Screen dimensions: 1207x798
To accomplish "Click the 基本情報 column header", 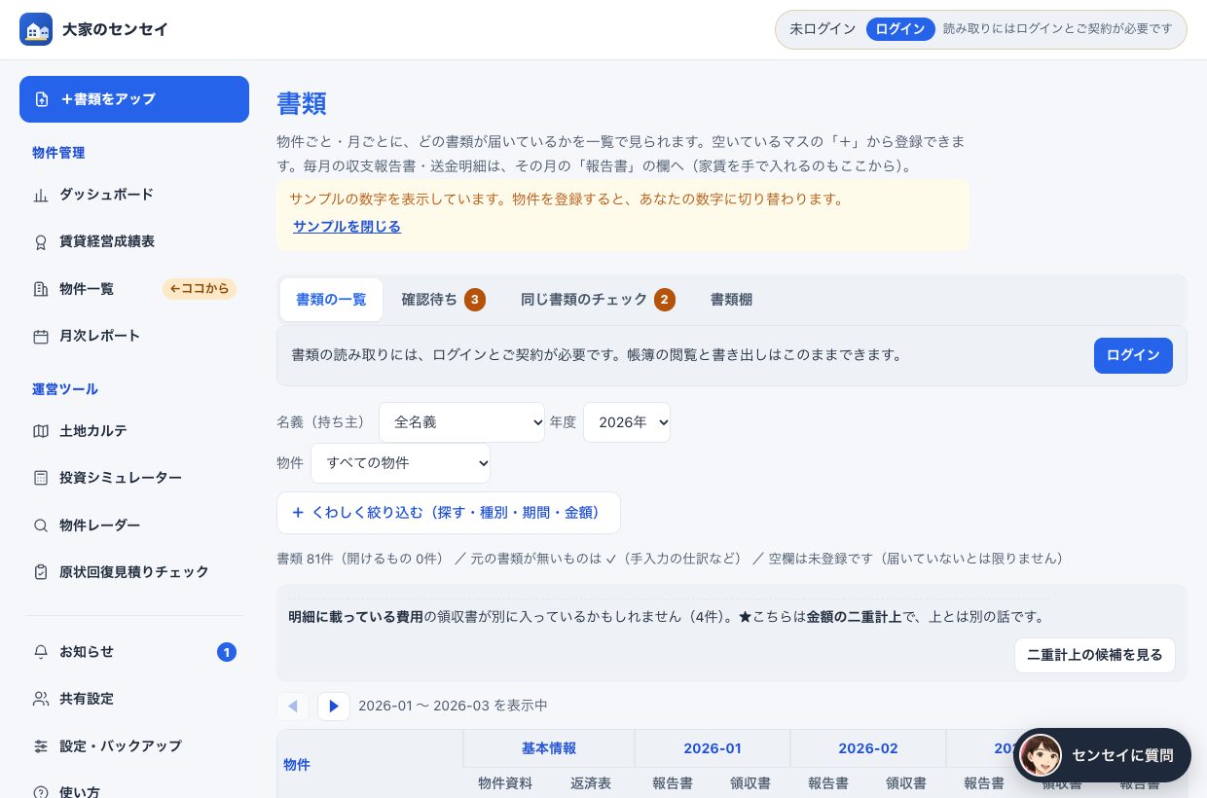I will click(549, 748).
